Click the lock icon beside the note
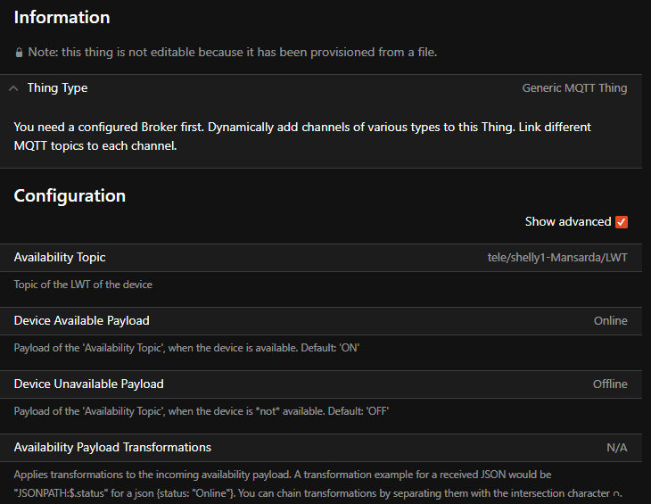 [19, 53]
